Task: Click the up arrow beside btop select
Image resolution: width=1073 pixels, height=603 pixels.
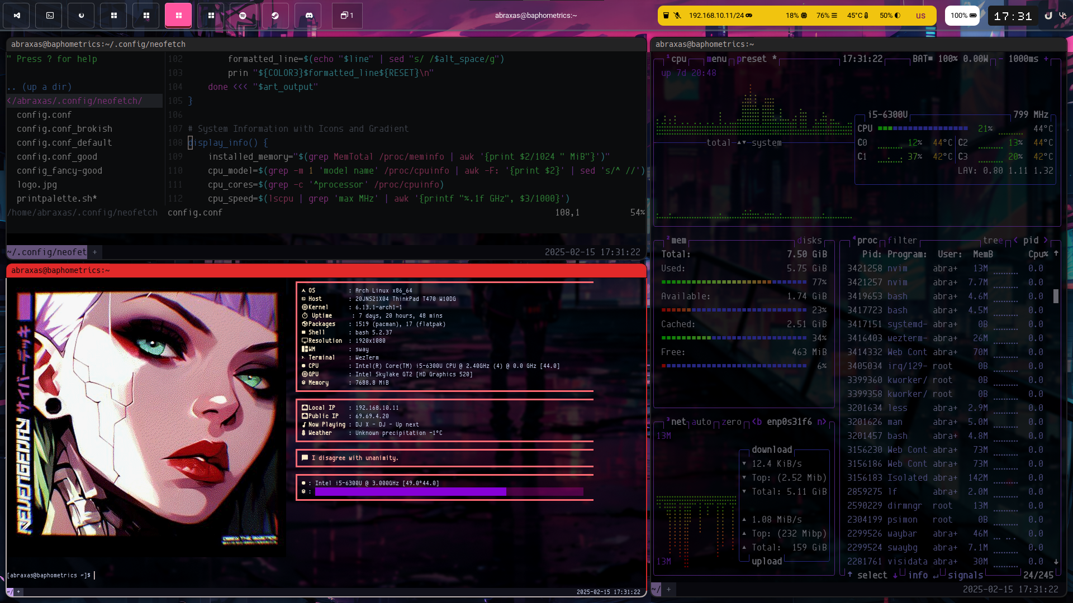Action: pyautogui.click(x=850, y=575)
